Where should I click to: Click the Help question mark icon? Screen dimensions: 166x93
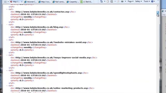(152, 1)
